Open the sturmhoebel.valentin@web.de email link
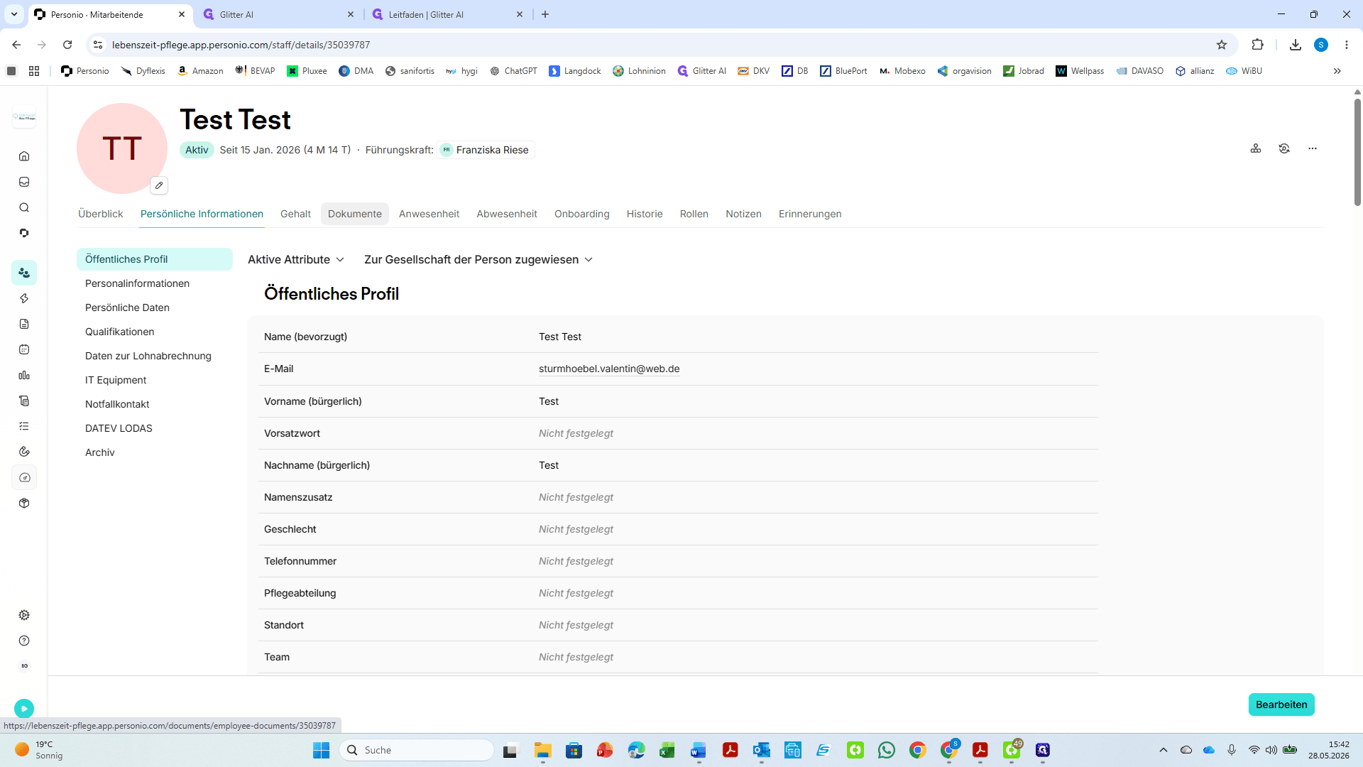Viewport: 1363px width, 767px height. point(609,369)
